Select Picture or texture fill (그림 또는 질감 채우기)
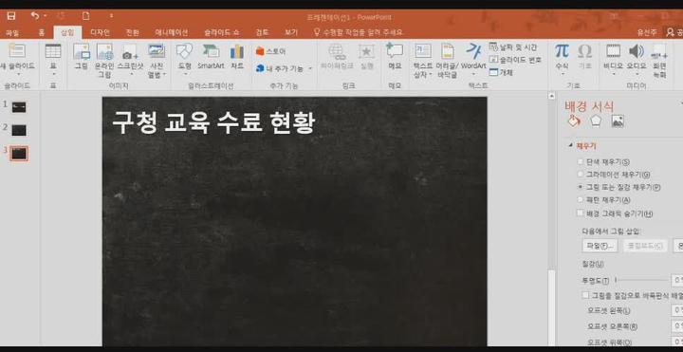683x352 pixels. click(x=581, y=187)
